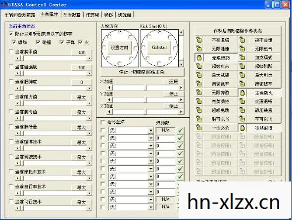Click 停止一切速度(冻结主角) button
Viewport: 292px width, 220px height.
[x=142, y=72]
